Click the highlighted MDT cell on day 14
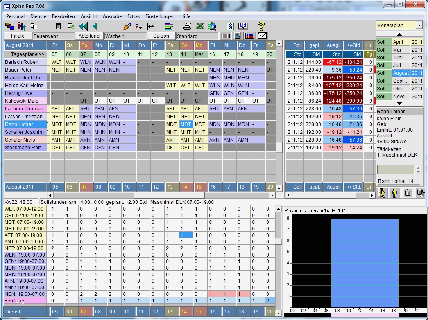The height and width of the screenshot is (320, 428). click(186, 124)
